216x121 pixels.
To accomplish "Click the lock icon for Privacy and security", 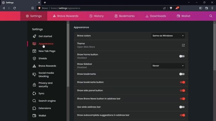I will pos(34,85).
